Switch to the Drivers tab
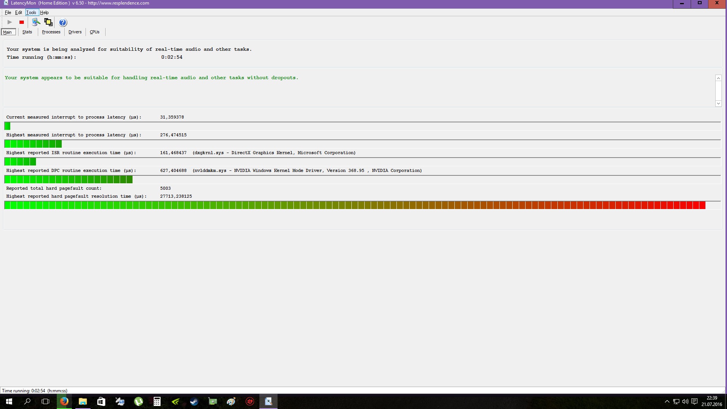 coord(75,32)
